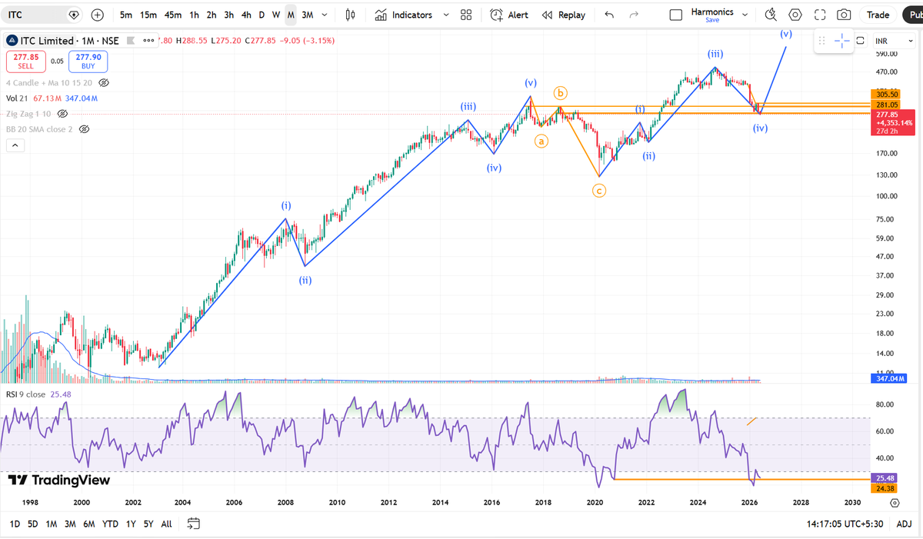923x539 pixels.
Task: Select the W weekly timeframe
Action: pyautogui.click(x=276, y=15)
